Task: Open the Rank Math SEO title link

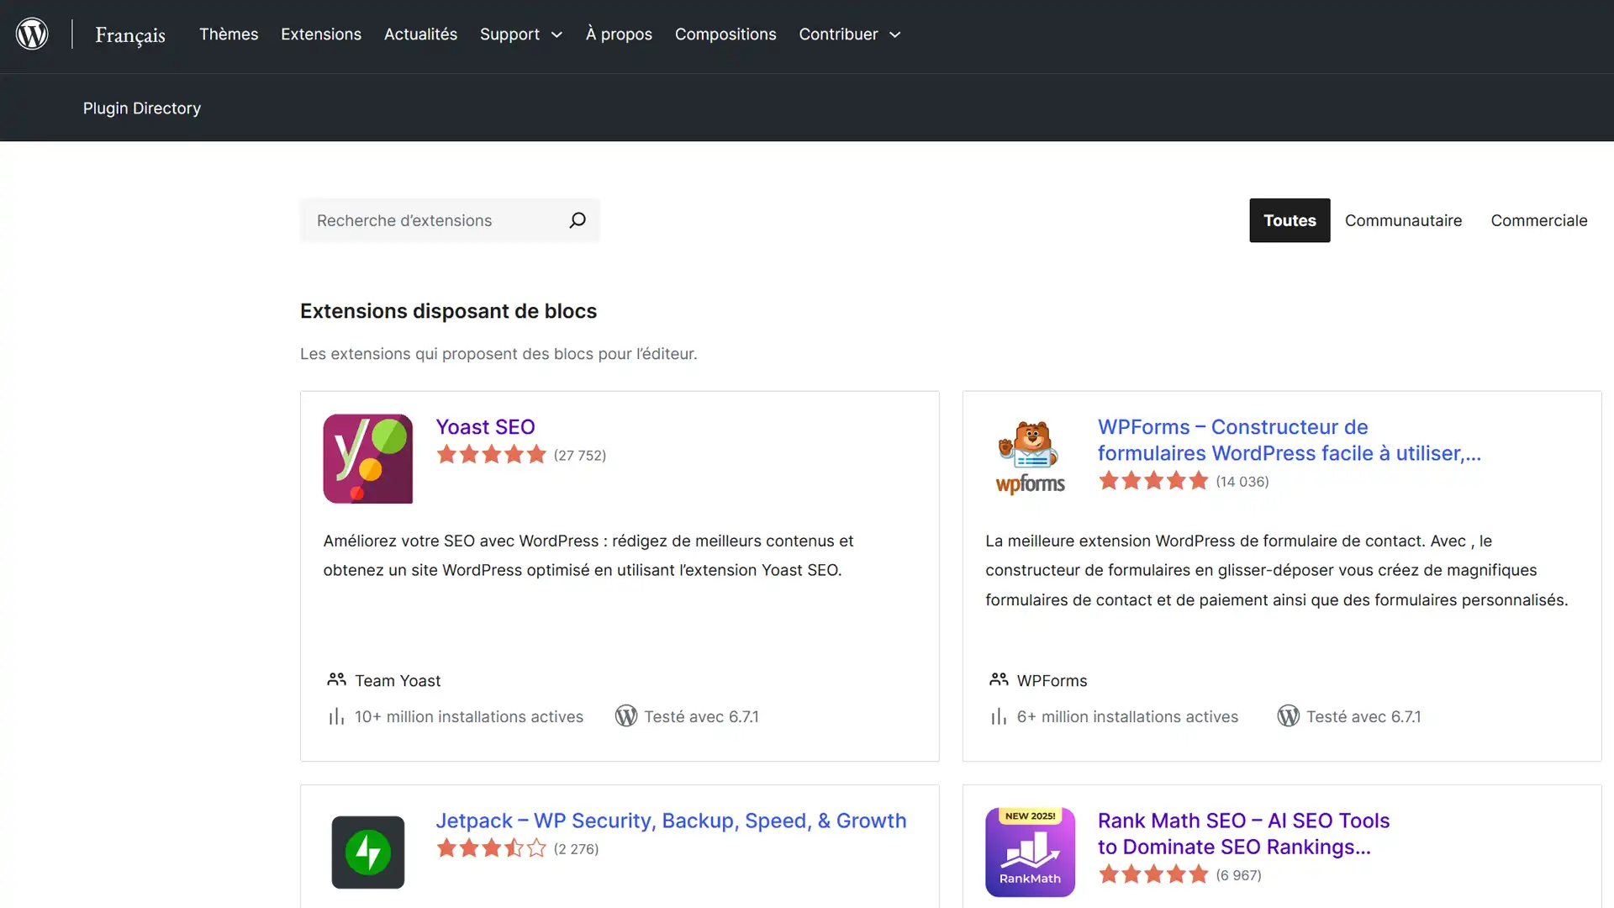Action: coord(1244,833)
